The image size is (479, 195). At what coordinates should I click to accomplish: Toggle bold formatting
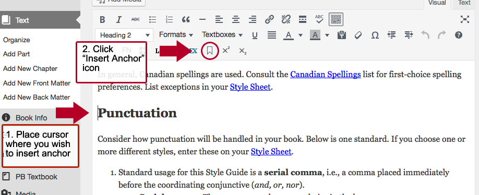102,20
